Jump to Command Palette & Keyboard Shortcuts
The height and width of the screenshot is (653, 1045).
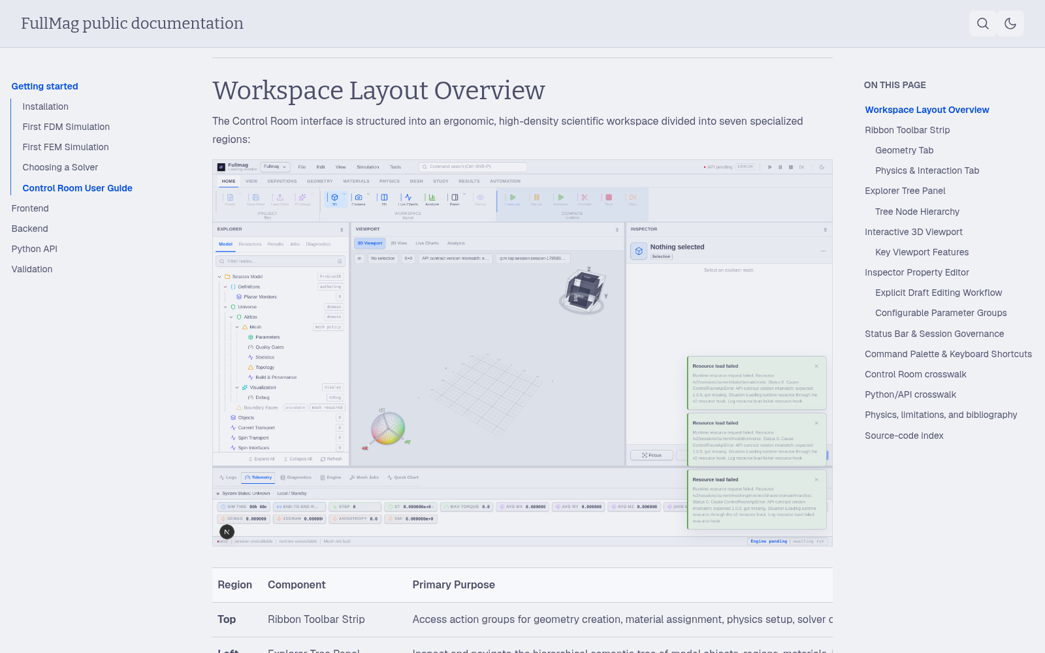(x=948, y=354)
